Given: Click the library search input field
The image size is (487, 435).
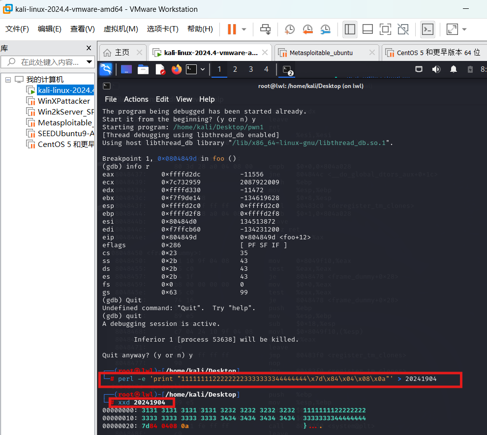Looking at the screenshot, I should [48, 62].
